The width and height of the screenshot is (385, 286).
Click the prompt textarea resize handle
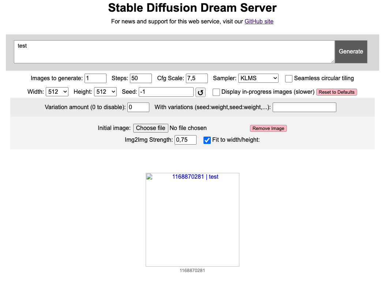point(333,61)
